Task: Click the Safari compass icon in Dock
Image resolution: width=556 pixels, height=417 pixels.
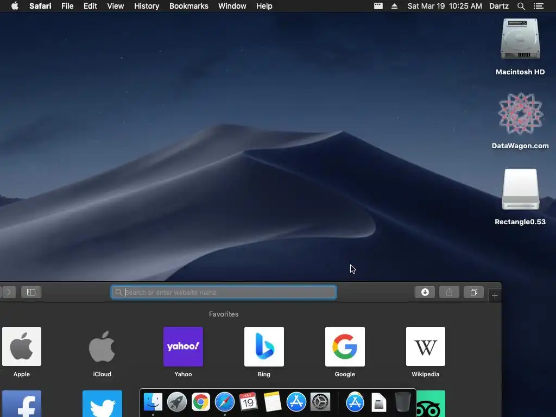Action: [x=224, y=402]
